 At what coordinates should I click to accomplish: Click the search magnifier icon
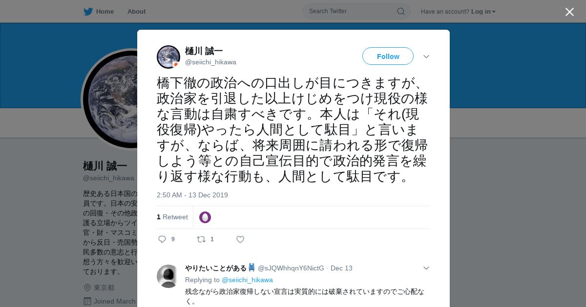click(400, 11)
